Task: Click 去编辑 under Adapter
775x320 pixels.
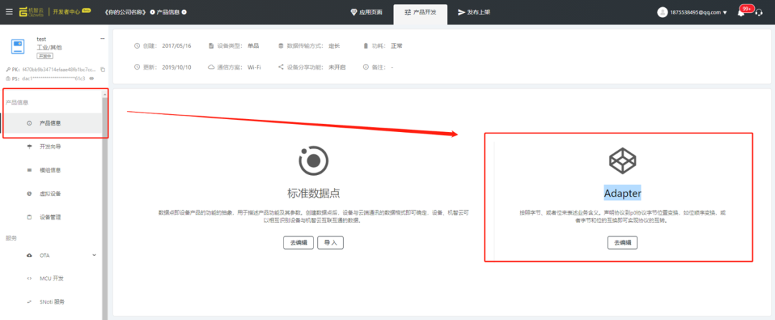Action: coord(622,243)
